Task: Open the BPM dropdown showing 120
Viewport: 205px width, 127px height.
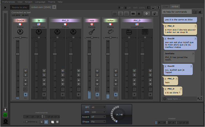Action: click(x=98, y=112)
